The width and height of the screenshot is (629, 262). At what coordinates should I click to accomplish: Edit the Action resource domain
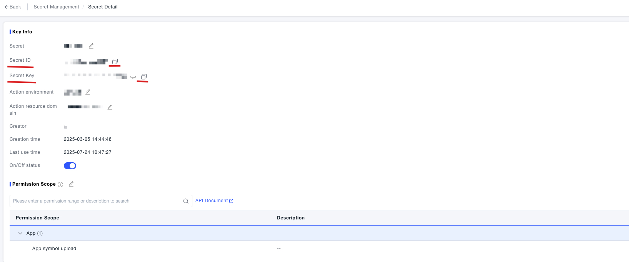(x=110, y=107)
